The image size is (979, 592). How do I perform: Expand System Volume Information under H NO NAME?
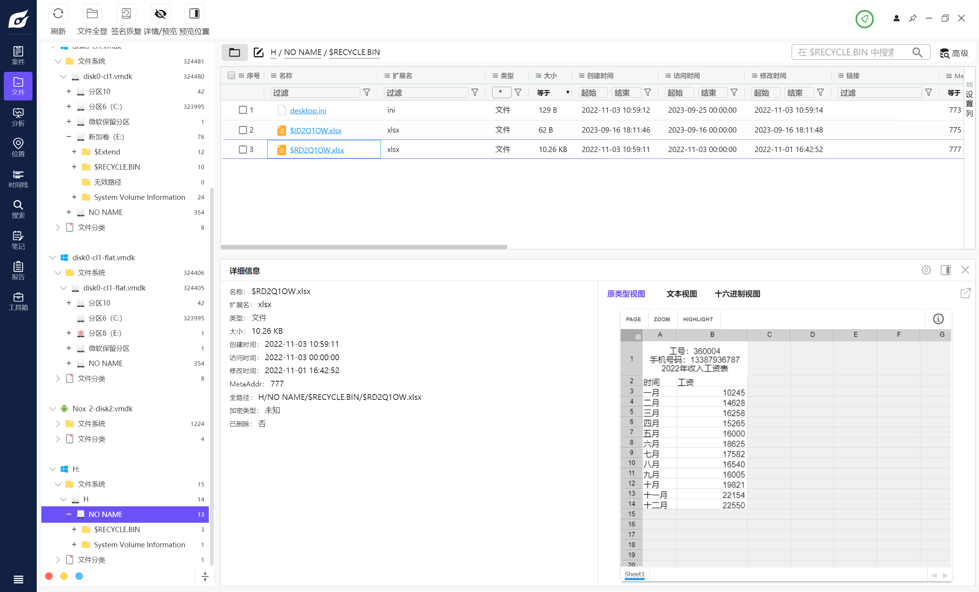(74, 544)
